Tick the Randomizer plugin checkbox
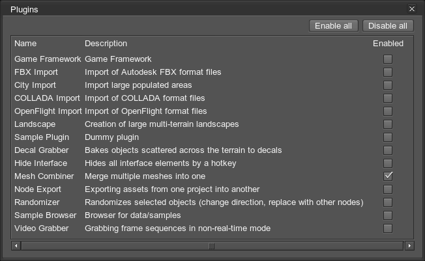425x261 pixels. (388, 202)
